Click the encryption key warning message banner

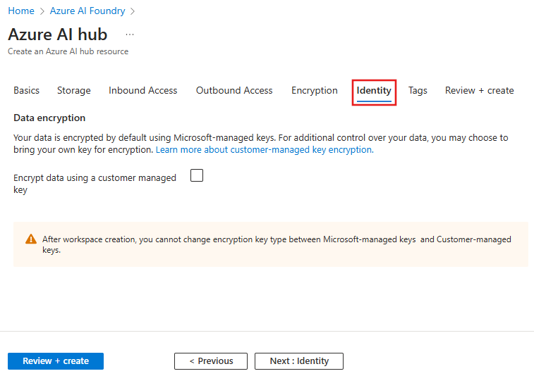point(271,244)
